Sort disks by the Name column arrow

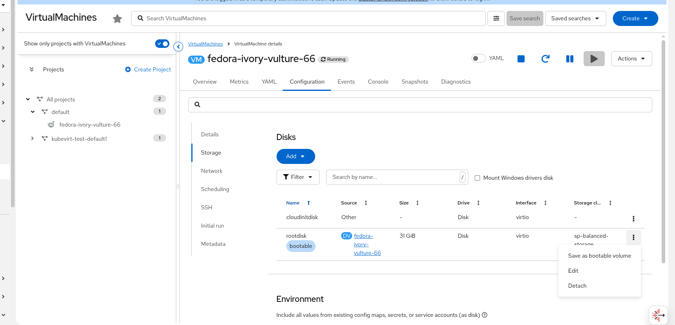coord(309,203)
